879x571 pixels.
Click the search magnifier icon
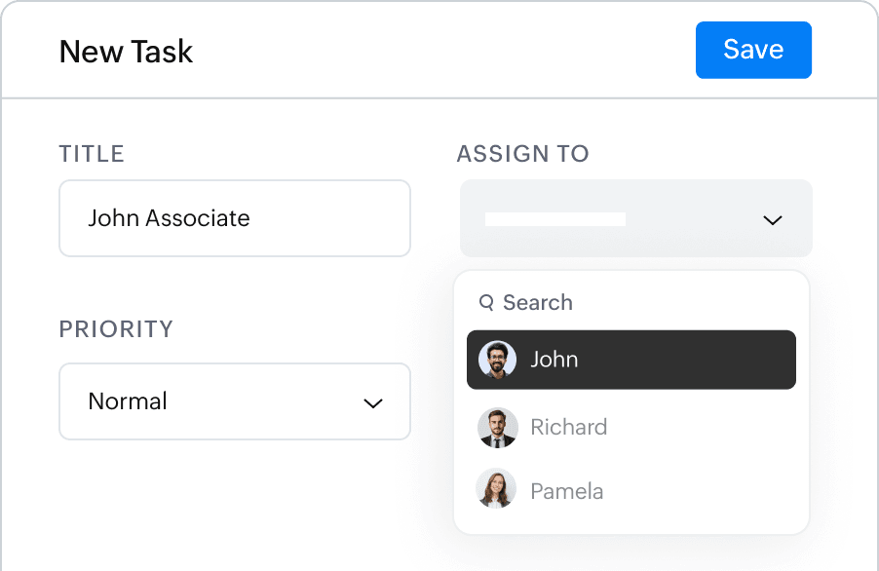click(x=486, y=303)
